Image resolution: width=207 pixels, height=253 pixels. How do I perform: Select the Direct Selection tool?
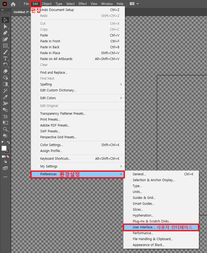(x=5, y=26)
